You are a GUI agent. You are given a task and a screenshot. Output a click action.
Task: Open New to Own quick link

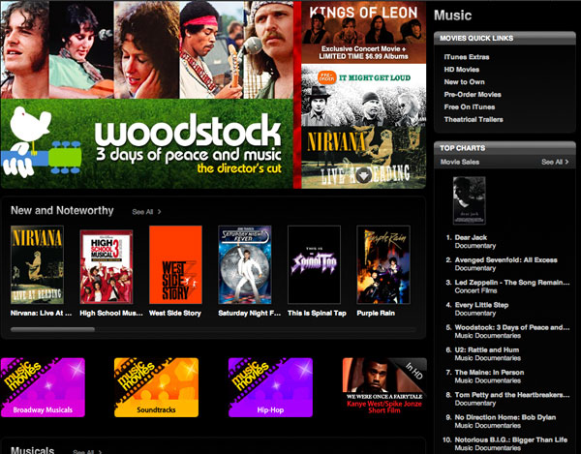coord(464,82)
